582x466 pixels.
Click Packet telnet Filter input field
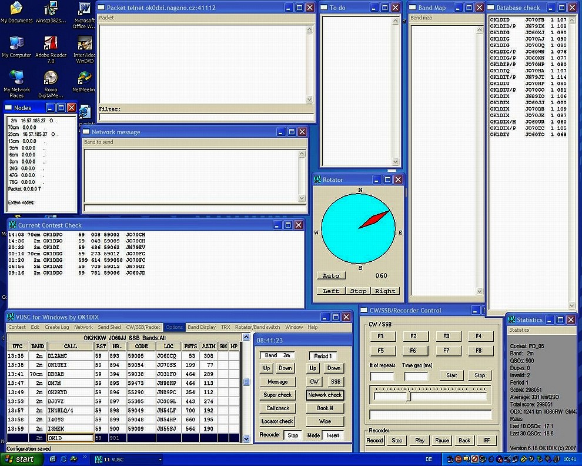click(206, 116)
